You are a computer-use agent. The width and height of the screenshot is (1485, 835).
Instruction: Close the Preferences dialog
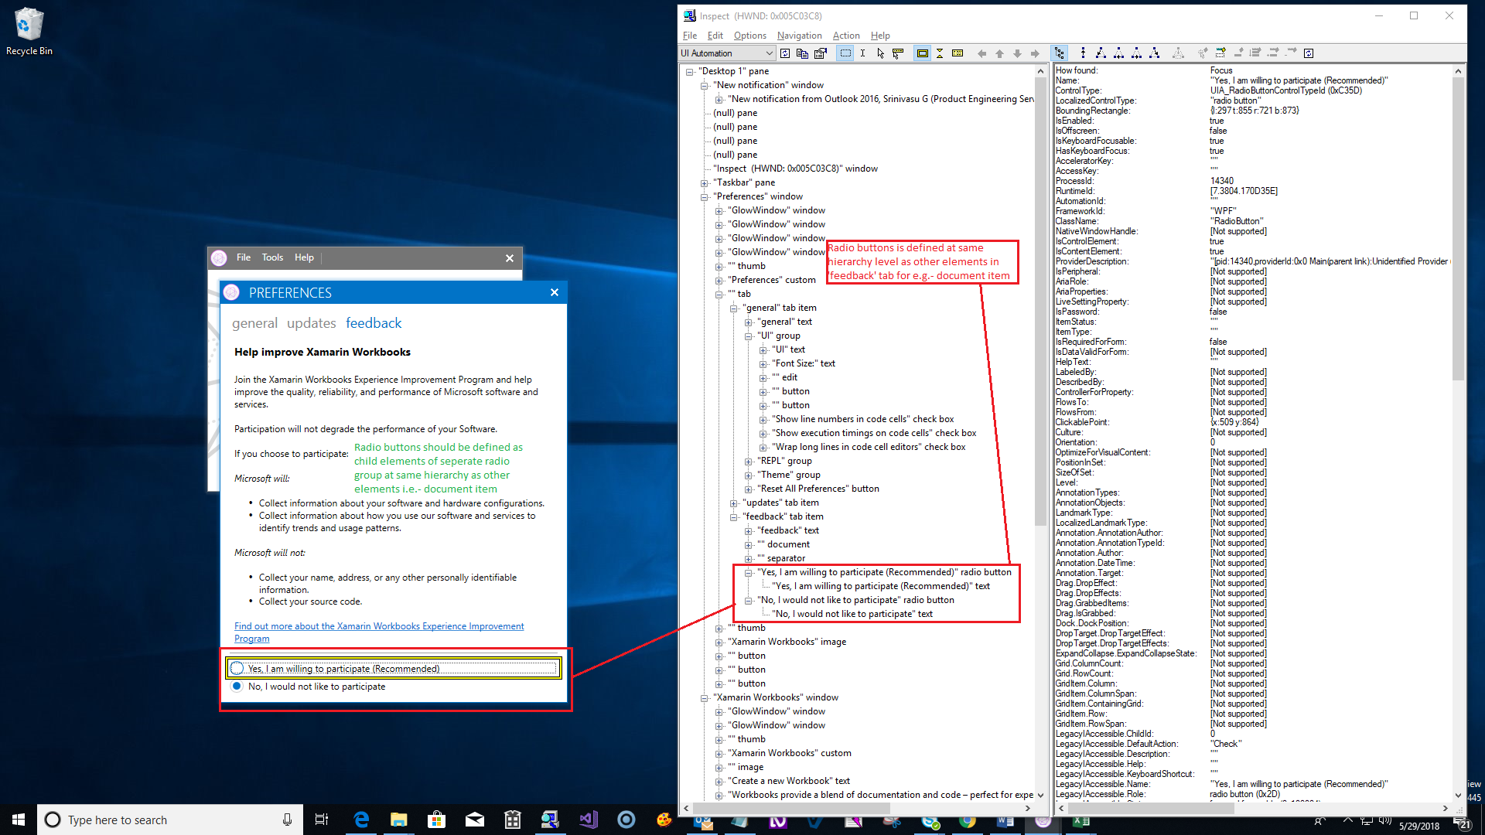tap(555, 292)
